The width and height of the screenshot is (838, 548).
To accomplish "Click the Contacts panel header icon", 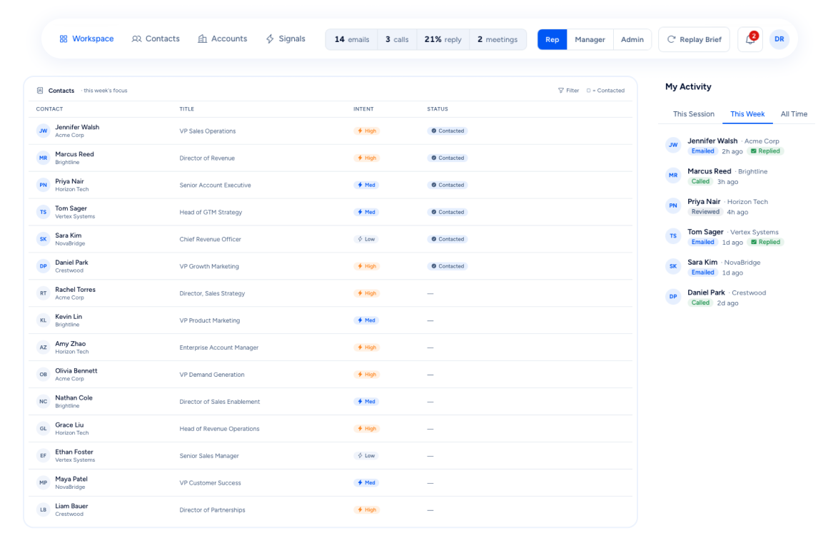I will [40, 91].
